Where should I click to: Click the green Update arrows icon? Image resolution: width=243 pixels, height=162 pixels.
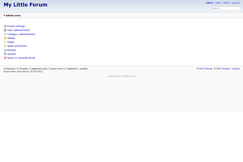point(5,54)
